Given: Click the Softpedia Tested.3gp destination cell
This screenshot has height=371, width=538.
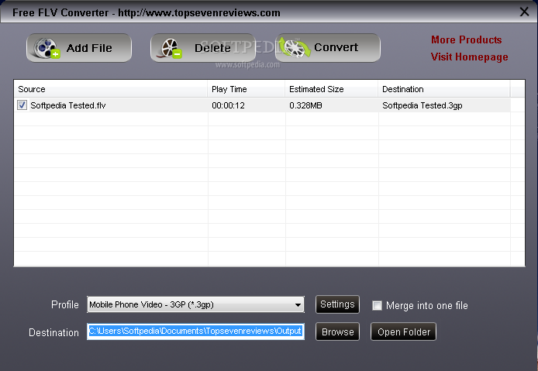Looking at the screenshot, I should (422, 105).
